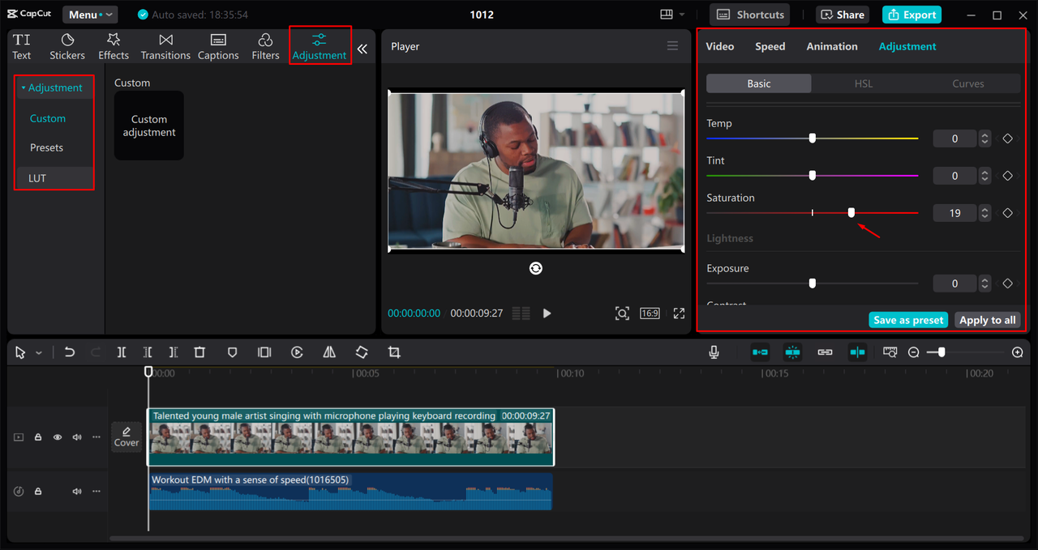Delete selected clip with trash icon
The width and height of the screenshot is (1038, 550).
click(199, 352)
